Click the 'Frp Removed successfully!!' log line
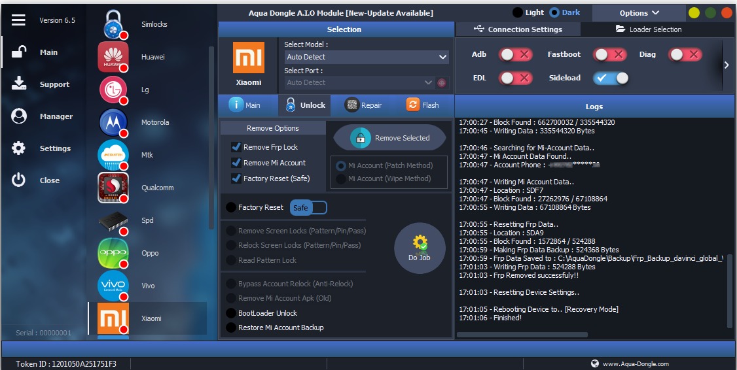The image size is (737, 370). click(x=519, y=276)
